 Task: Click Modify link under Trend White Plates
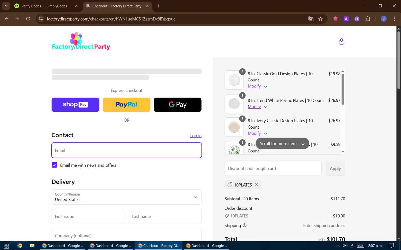(x=254, y=106)
